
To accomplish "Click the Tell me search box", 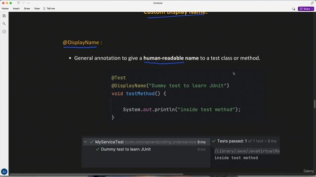I will coord(49,9).
